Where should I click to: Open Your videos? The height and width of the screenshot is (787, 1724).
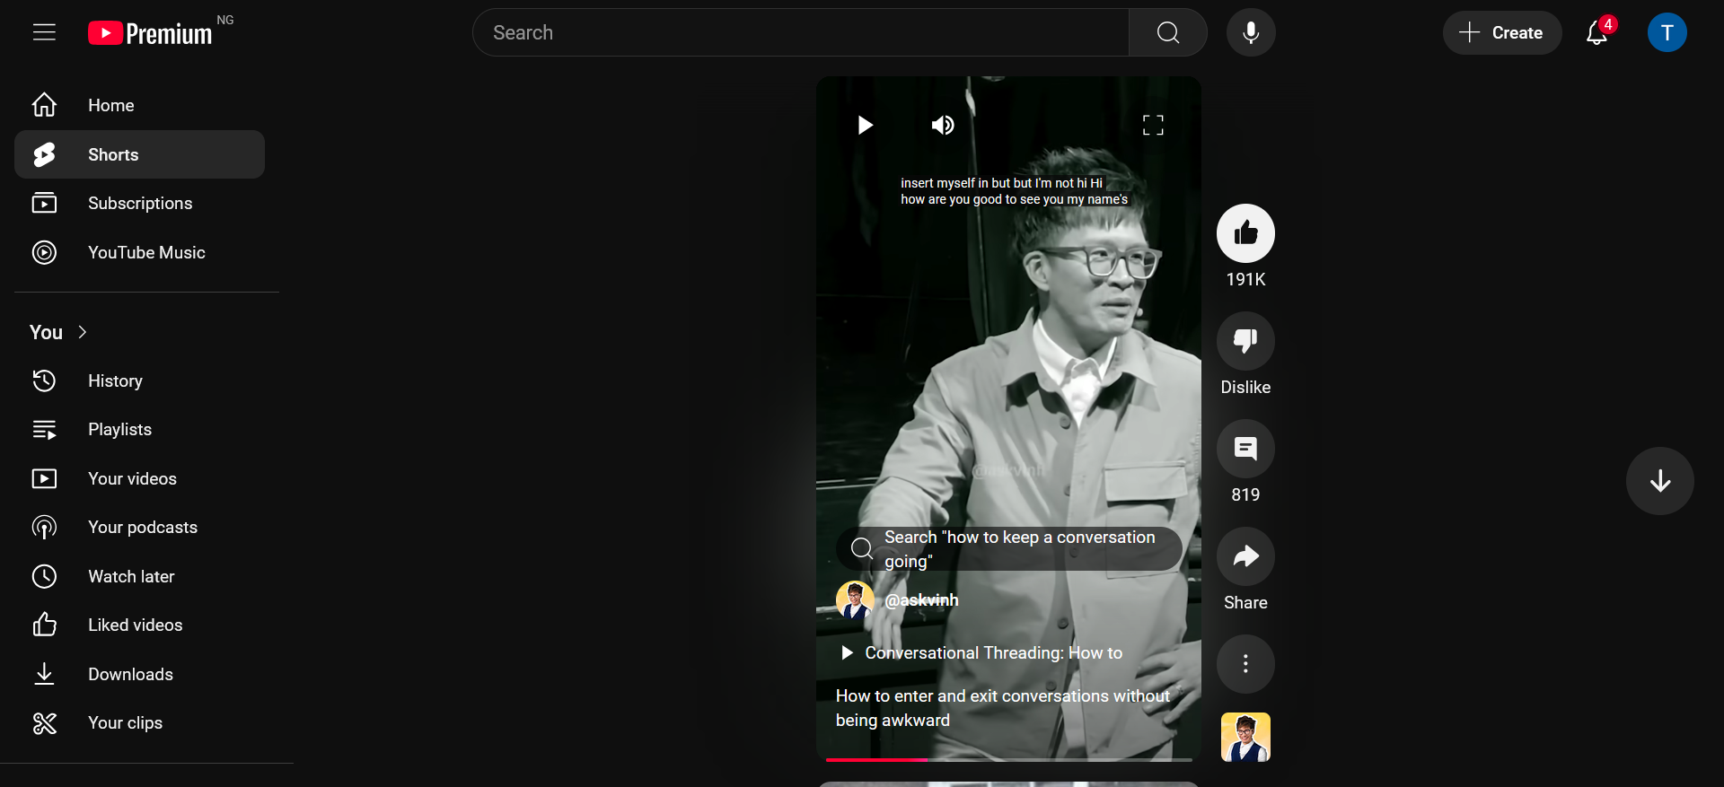click(x=139, y=478)
